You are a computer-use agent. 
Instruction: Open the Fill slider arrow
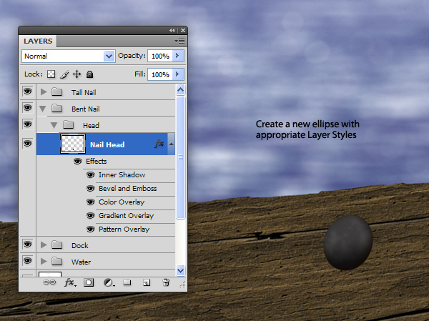[177, 74]
